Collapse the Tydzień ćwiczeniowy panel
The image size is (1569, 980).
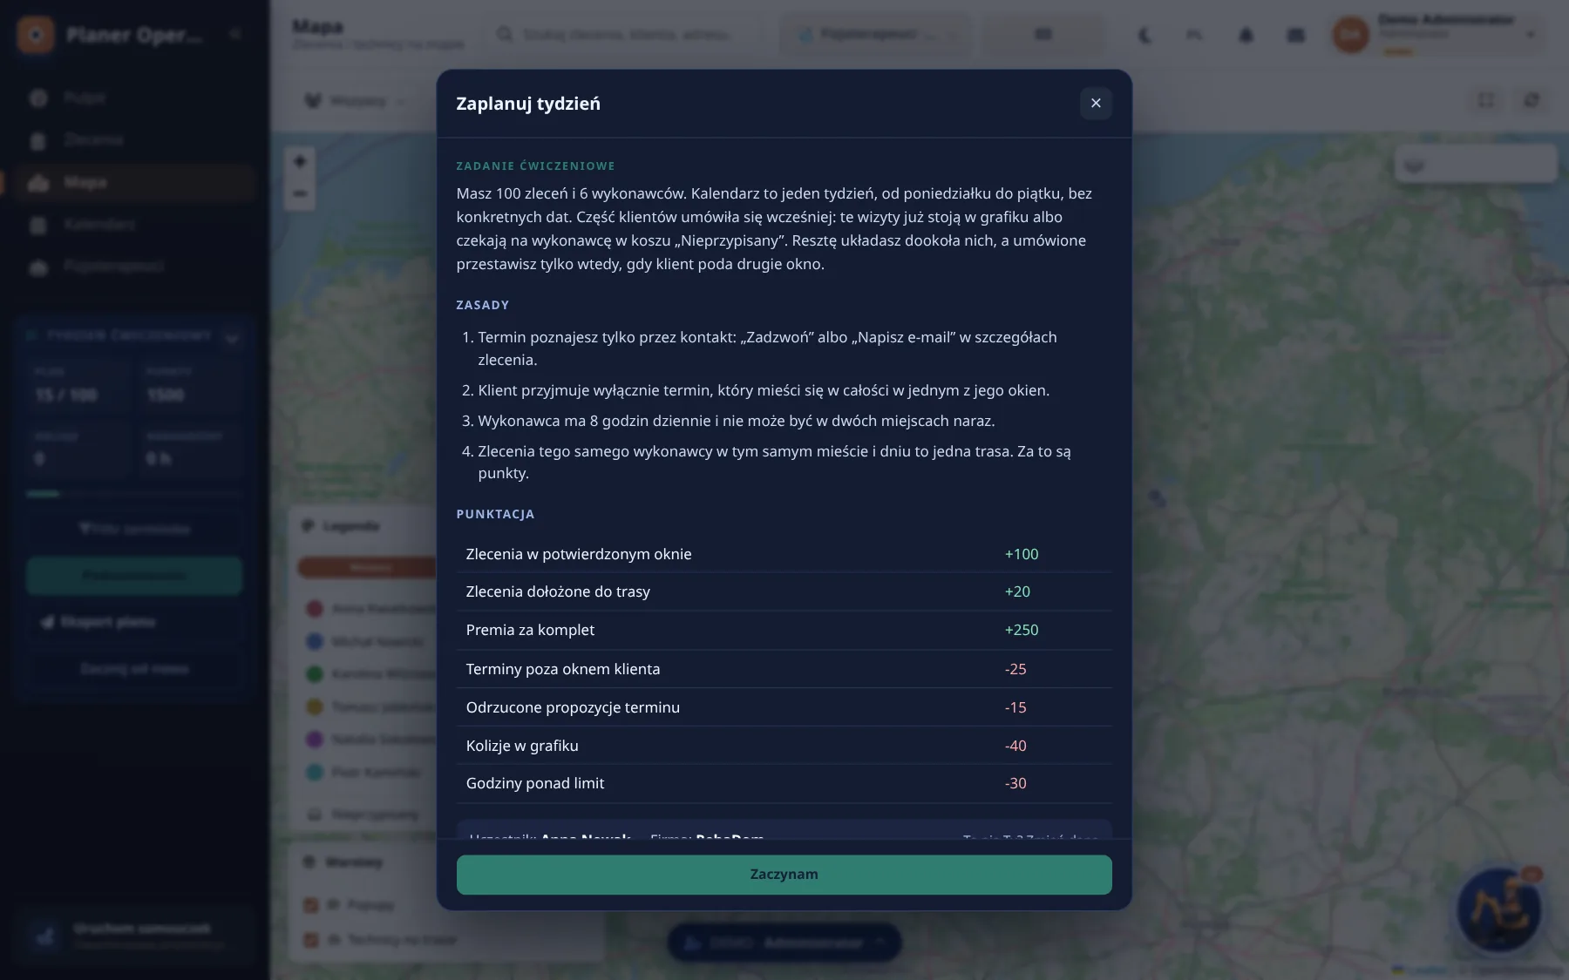tap(232, 337)
